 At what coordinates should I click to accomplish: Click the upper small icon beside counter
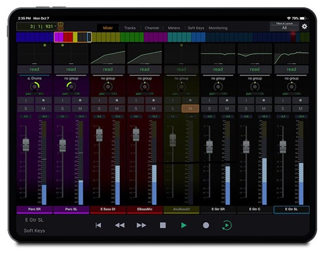(x=60, y=24)
